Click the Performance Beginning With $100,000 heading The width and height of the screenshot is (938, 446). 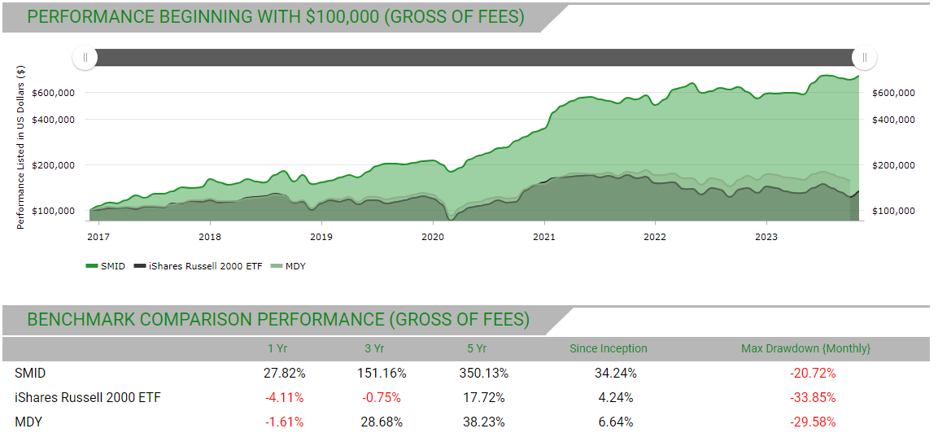click(x=276, y=17)
